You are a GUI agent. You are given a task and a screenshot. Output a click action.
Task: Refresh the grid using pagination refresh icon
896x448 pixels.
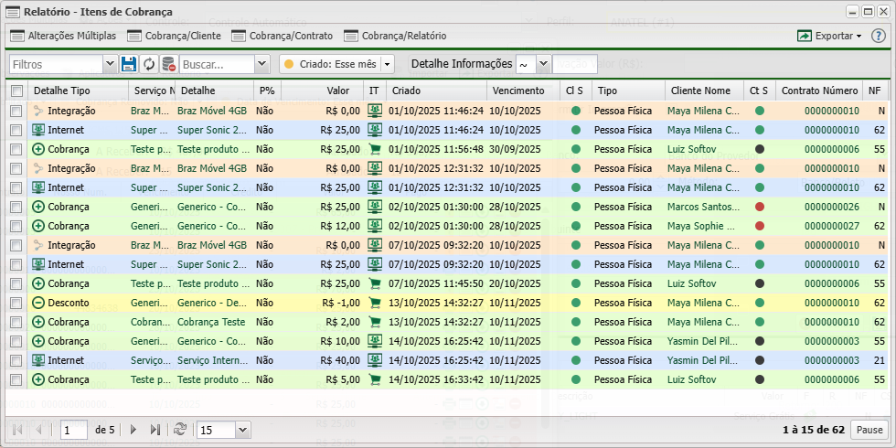(x=180, y=429)
